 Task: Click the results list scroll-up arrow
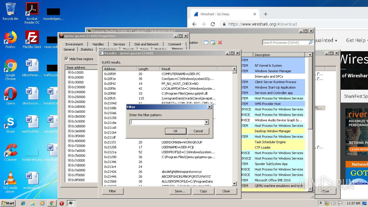click(235, 69)
